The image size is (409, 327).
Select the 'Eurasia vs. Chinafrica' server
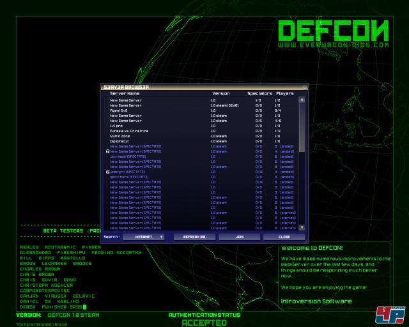[201, 131]
